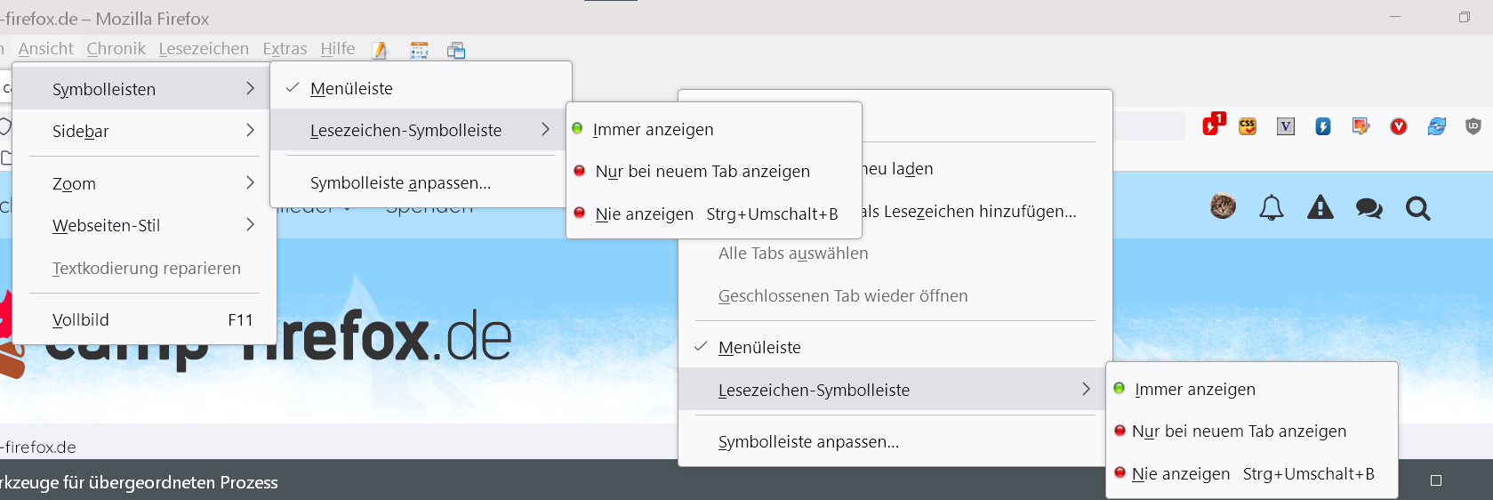Expand the Sidebar submenu arrow

pos(250,130)
